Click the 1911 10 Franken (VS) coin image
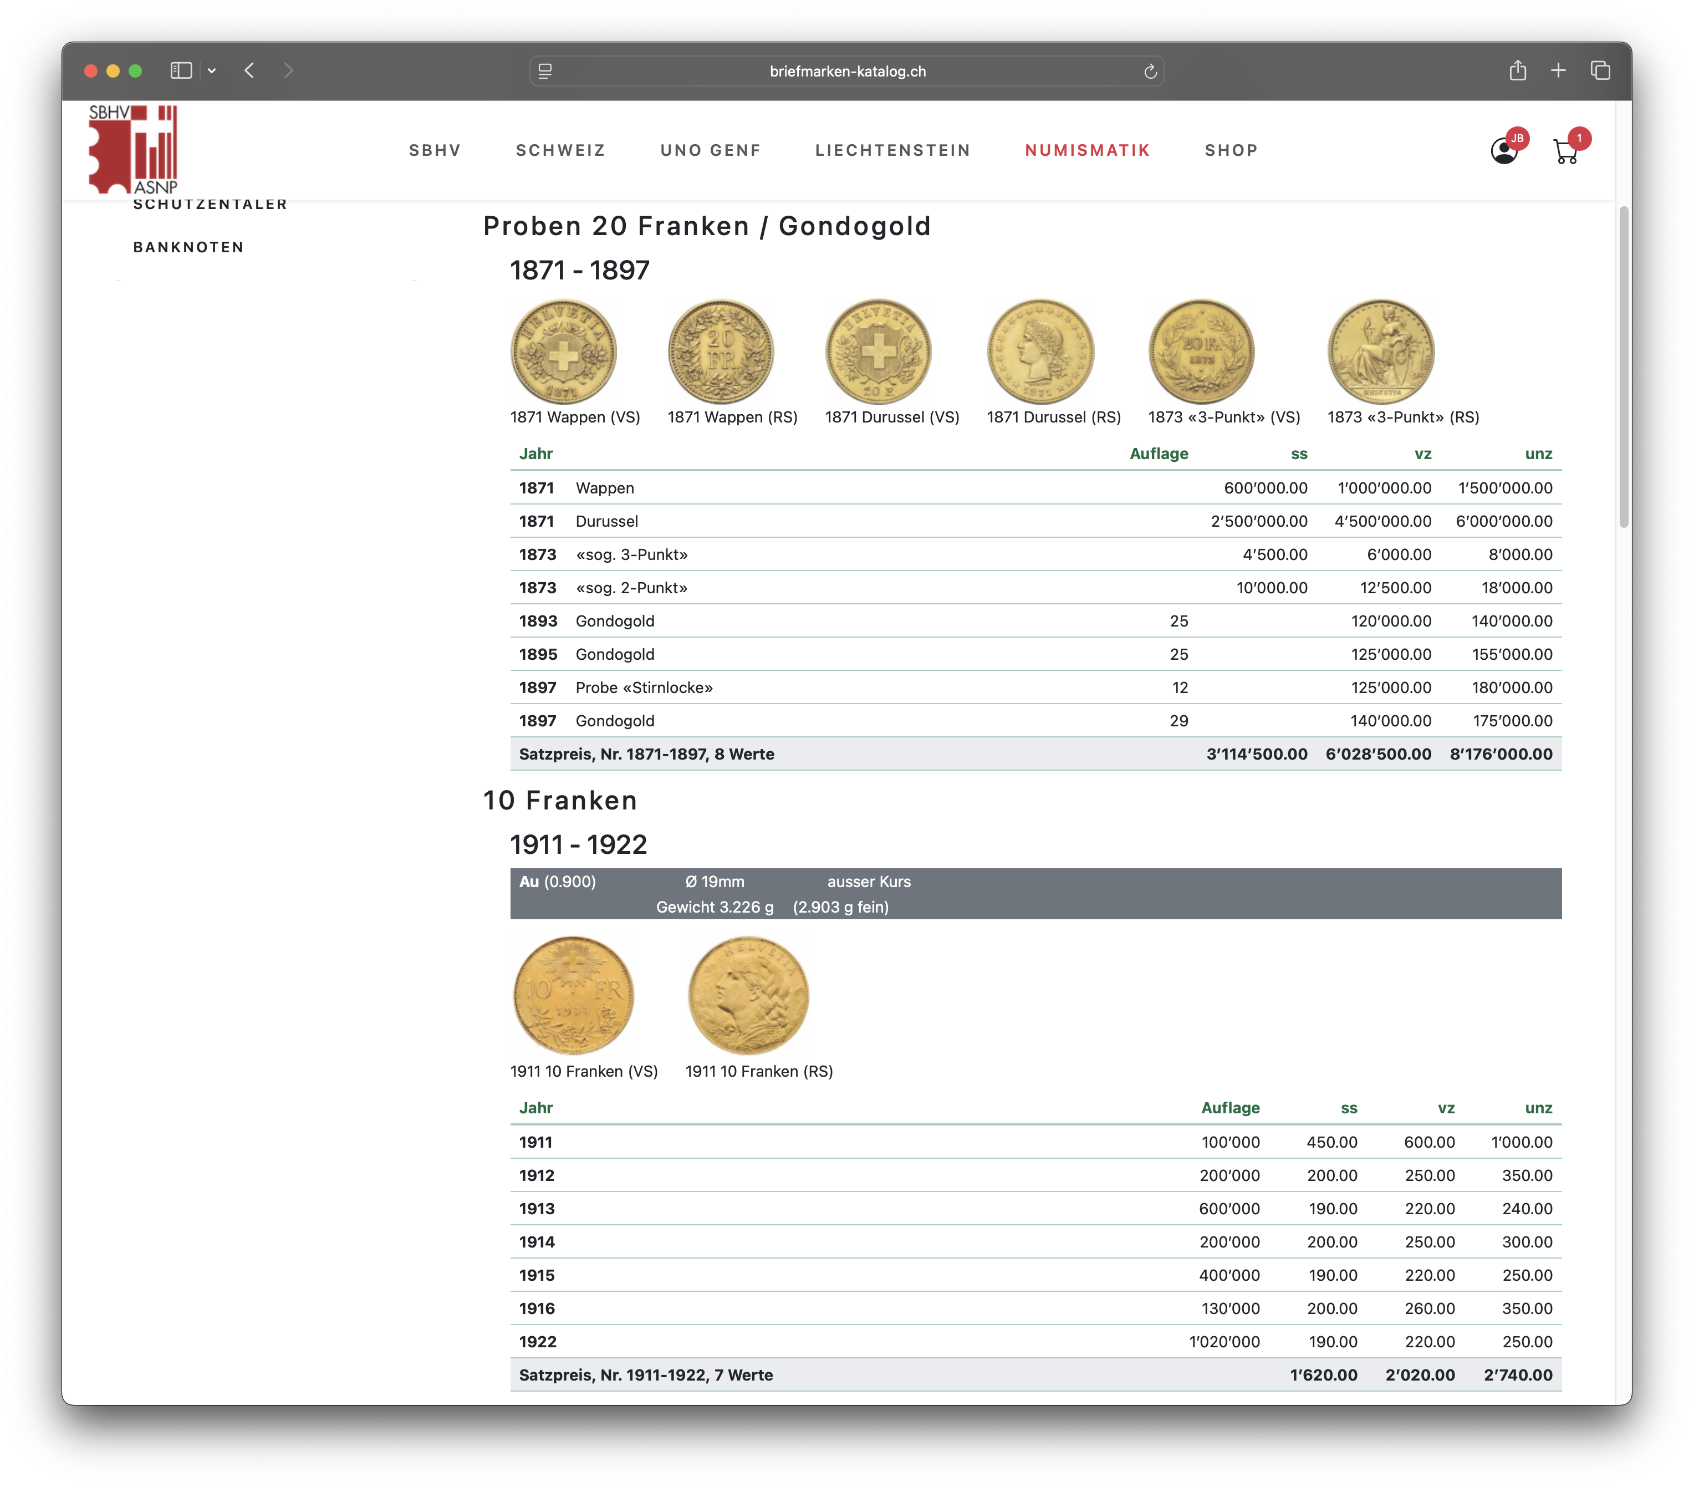This screenshot has height=1487, width=1694. (x=574, y=995)
